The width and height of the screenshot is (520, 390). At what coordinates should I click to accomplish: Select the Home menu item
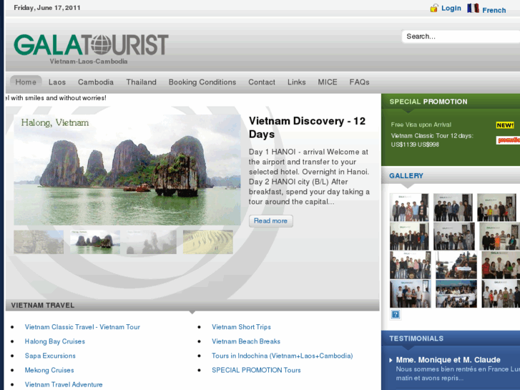point(26,82)
